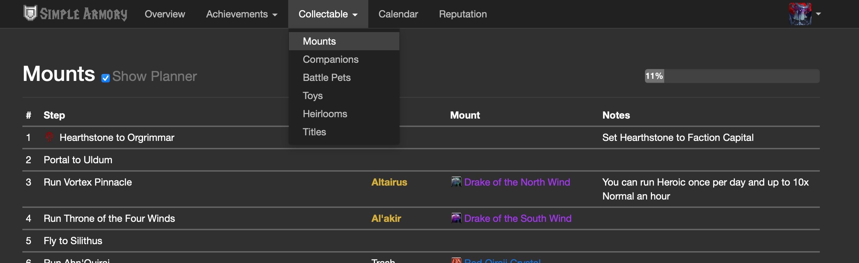Viewport: 859px width, 263px height.
Task: Expand the Achievements dropdown menu
Action: 242,14
